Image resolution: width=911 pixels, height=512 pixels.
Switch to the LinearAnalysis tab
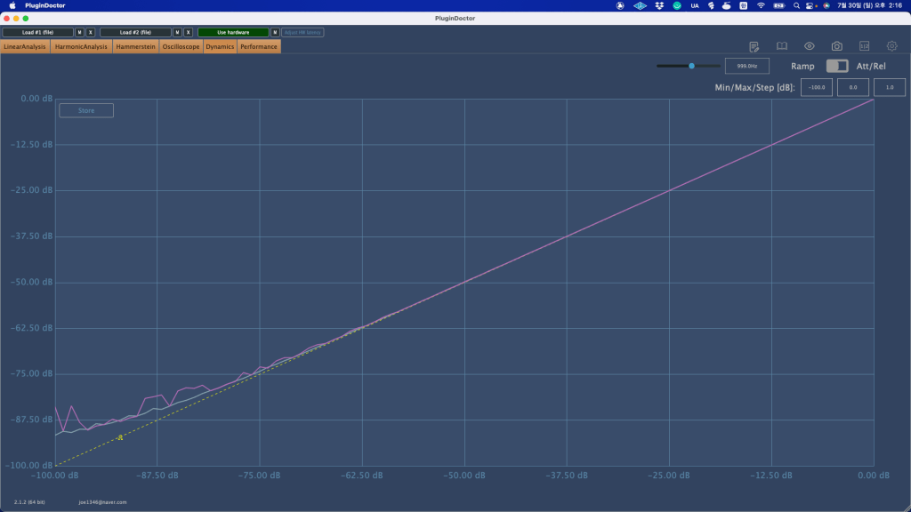tap(25, 46)
